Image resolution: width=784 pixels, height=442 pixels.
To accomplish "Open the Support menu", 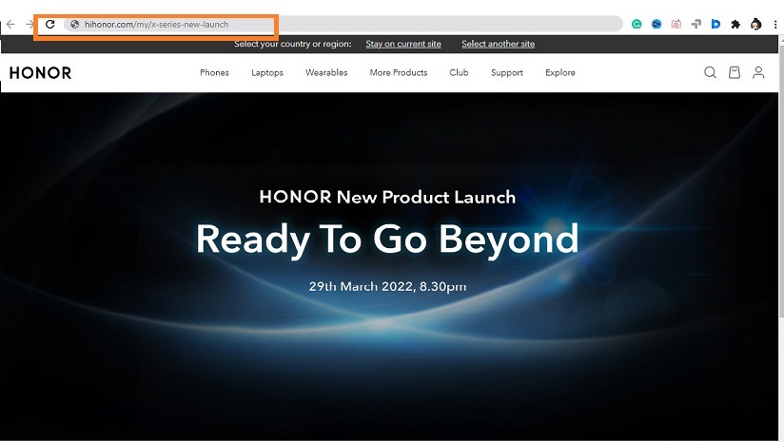I will pos(506,72).
